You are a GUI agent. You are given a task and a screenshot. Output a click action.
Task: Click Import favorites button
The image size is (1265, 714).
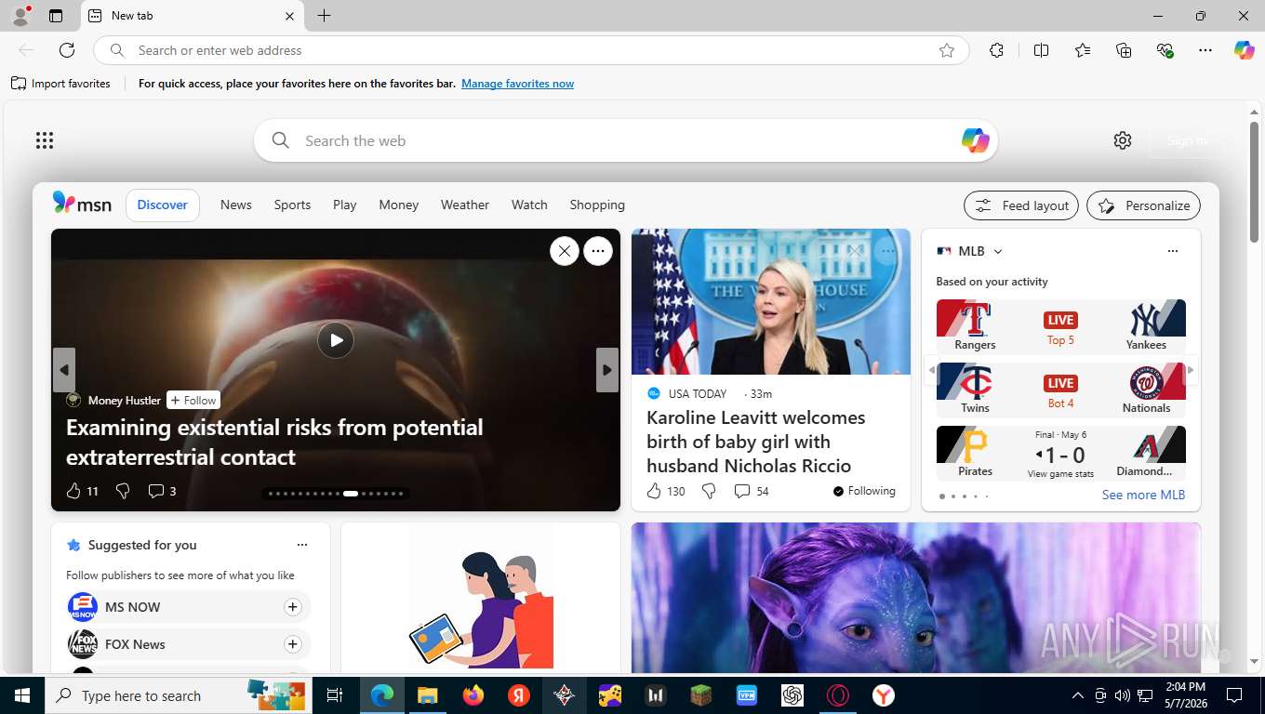tap(61, 84)
